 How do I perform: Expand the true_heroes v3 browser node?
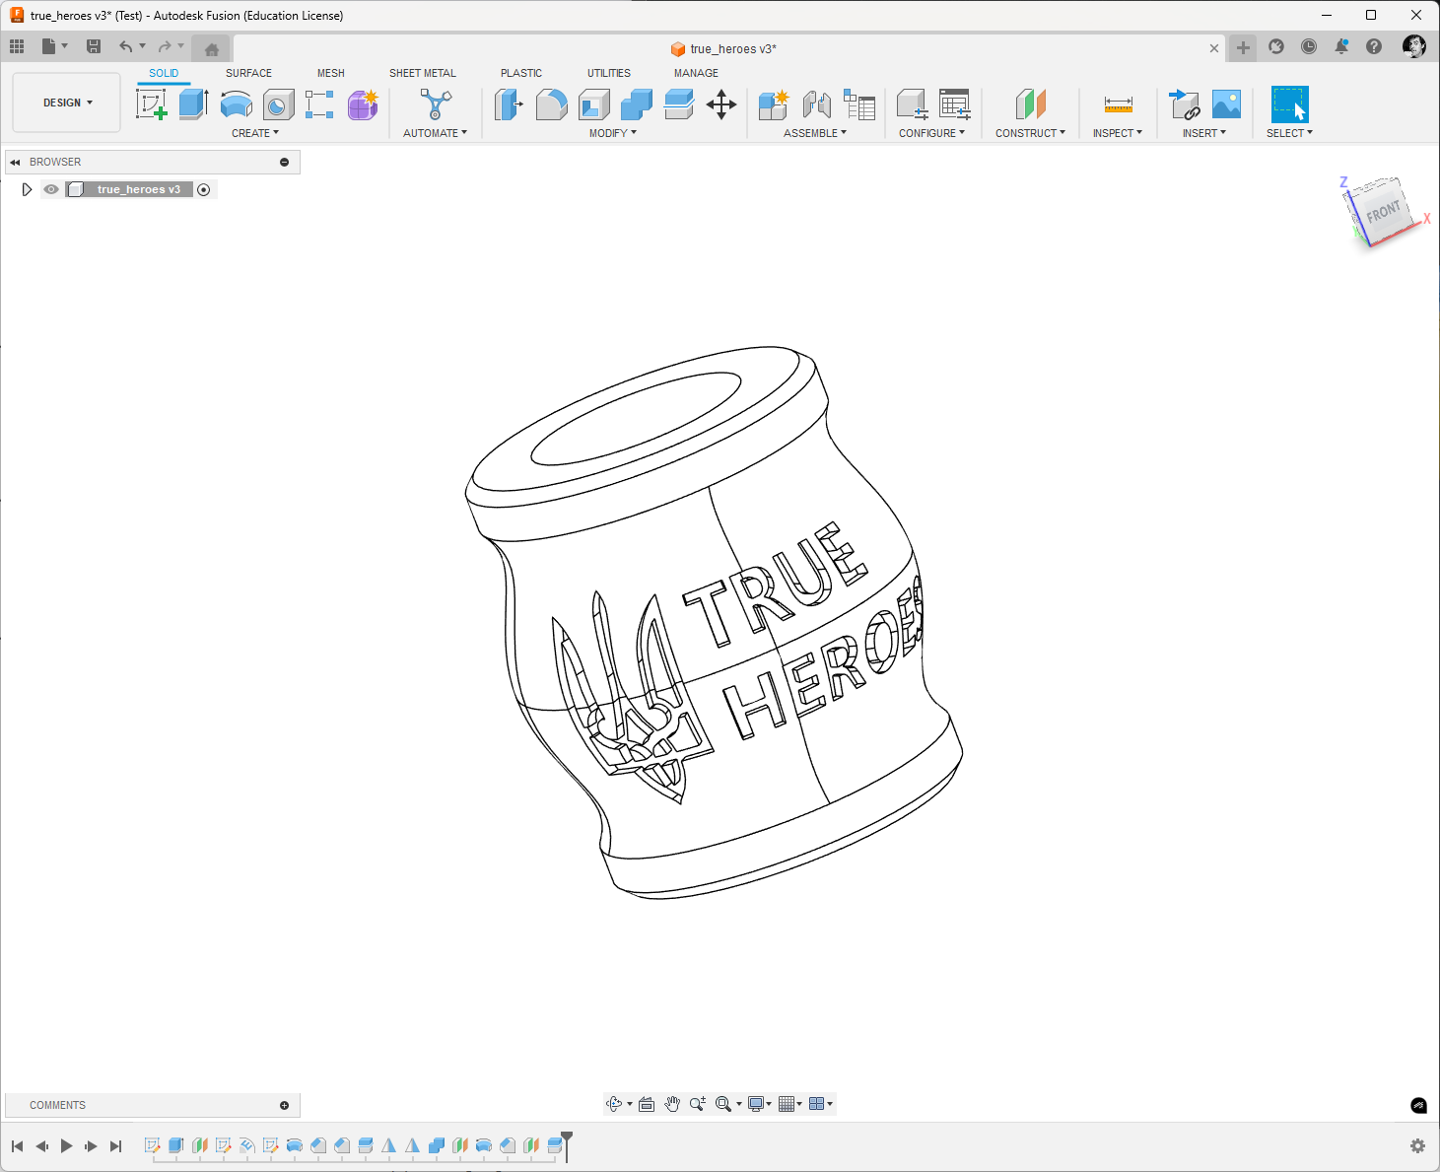coord(27,189)
